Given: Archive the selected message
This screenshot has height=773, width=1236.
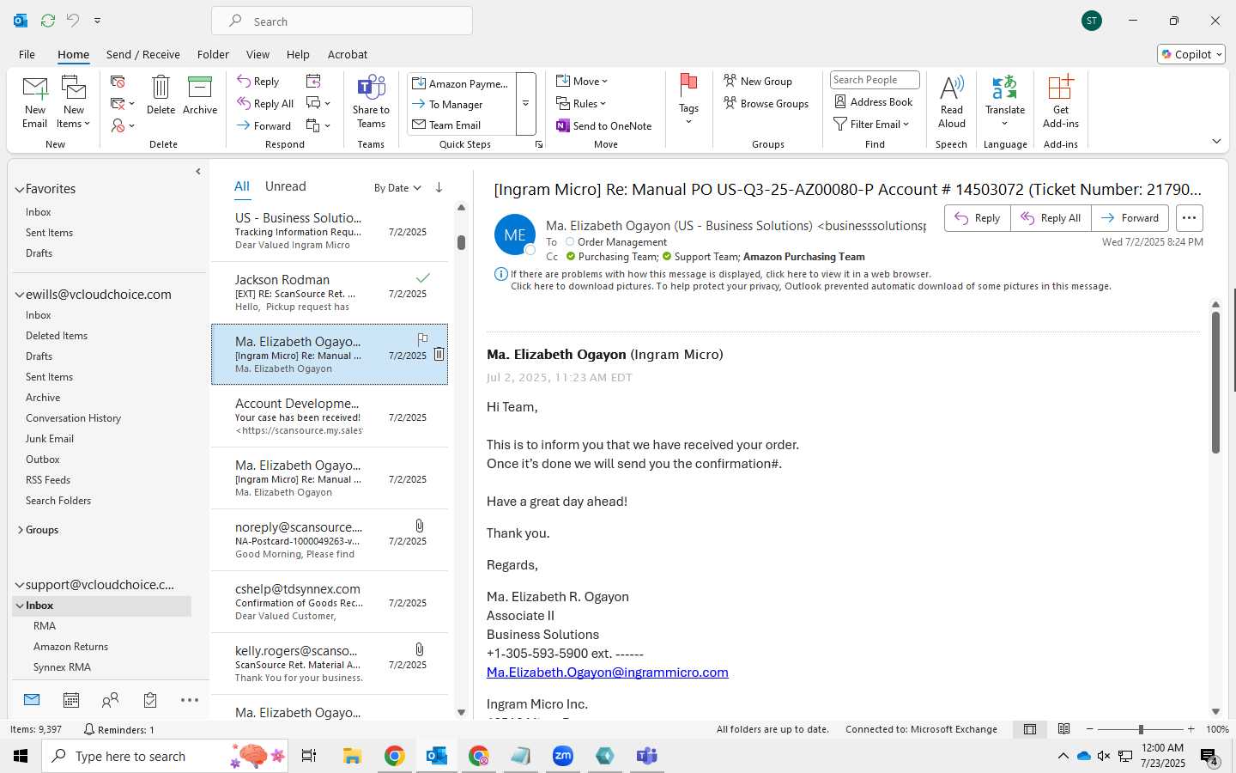Looking at the screenshot, I should coord(200,94).
